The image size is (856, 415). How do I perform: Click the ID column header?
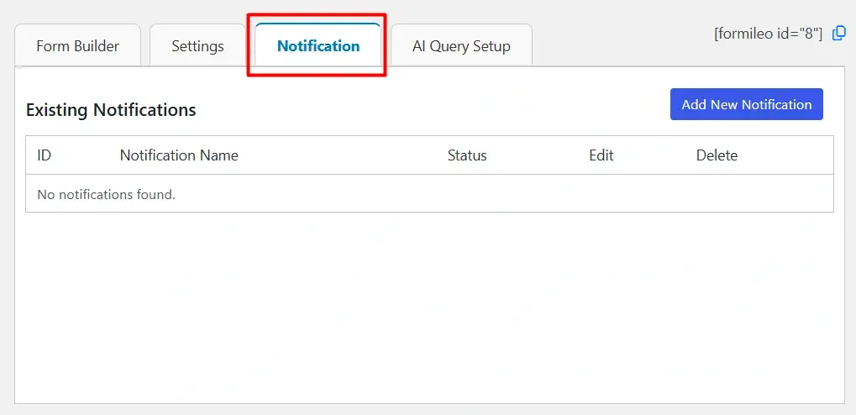pyautogui.click(x=45, y=155)
